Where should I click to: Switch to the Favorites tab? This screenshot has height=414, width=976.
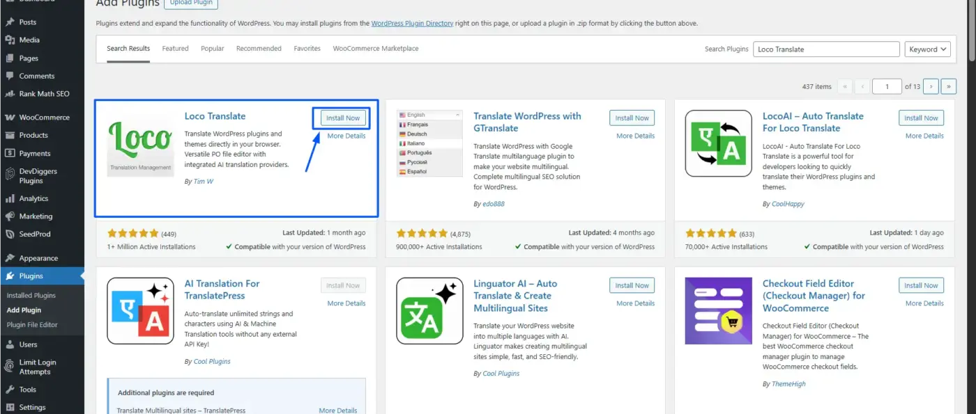[x=307, y=49]
